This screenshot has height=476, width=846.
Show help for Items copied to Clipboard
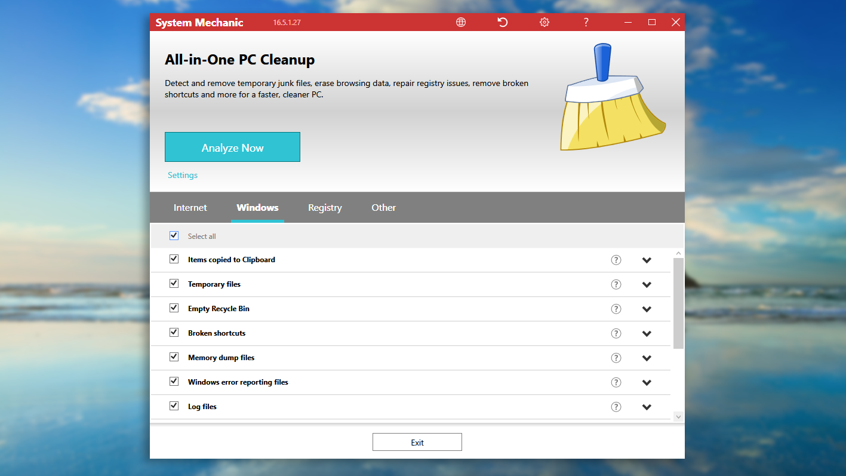(616, 260)
